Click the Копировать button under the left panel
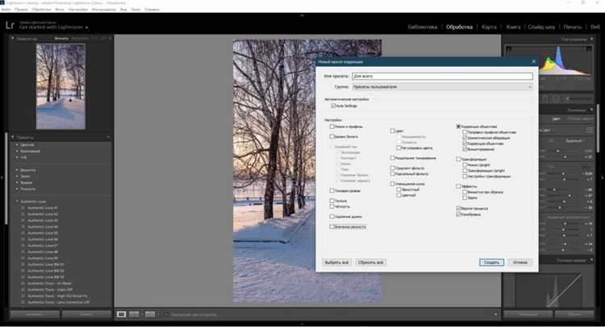This screenshot has width=605, height=327. pos(35,314)
